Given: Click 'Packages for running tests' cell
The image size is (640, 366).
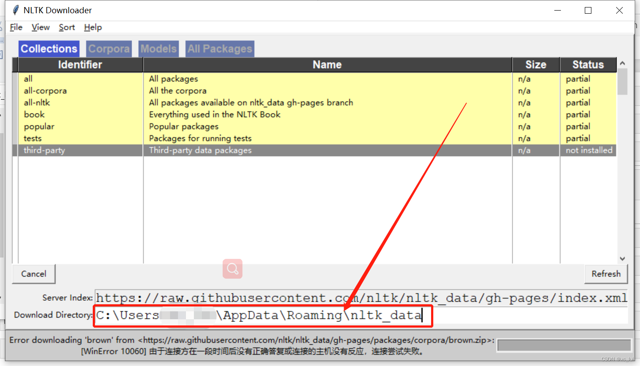Looking at the screenshot, I should pyautogui.click(x=200, y=138).
